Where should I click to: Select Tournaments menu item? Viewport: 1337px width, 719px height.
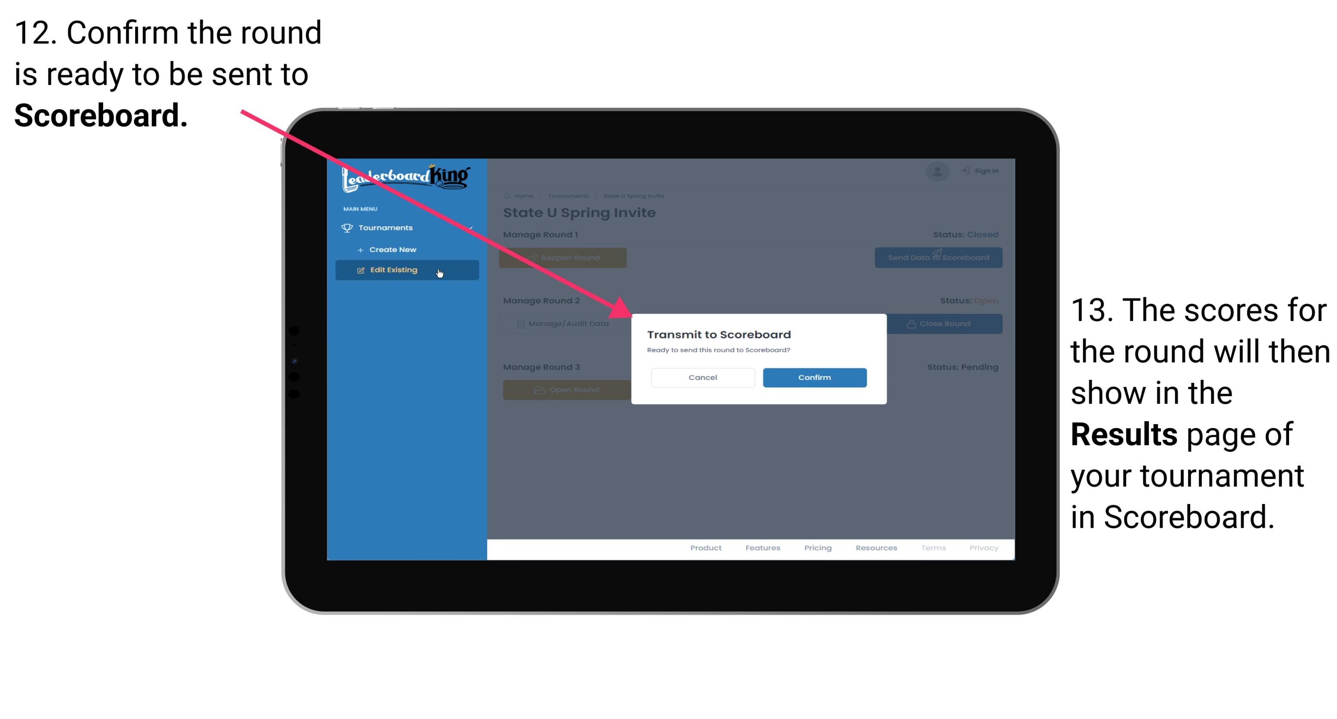click(x=387, y=227)
